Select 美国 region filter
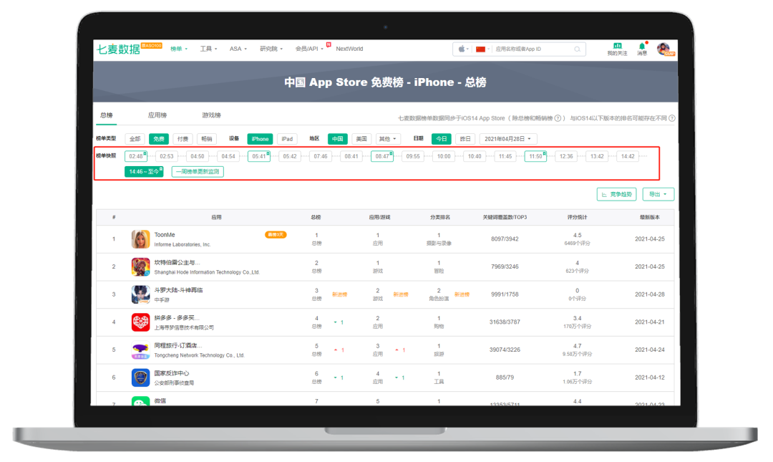 [x=361, y=139]
